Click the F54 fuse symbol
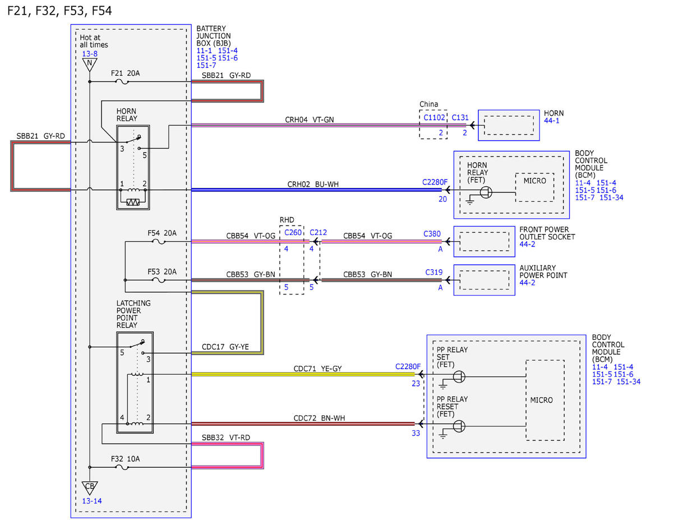This screenshot has width=673, height=520. (159, 242)
